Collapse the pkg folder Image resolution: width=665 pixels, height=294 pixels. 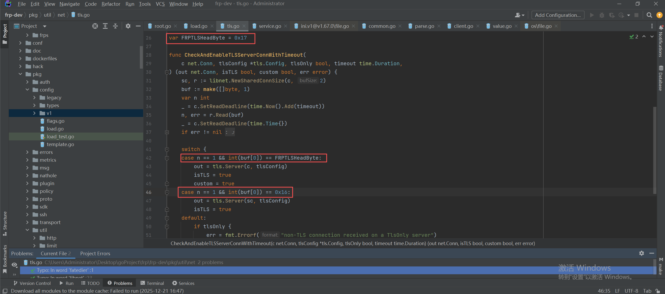[x=21, y=74]
